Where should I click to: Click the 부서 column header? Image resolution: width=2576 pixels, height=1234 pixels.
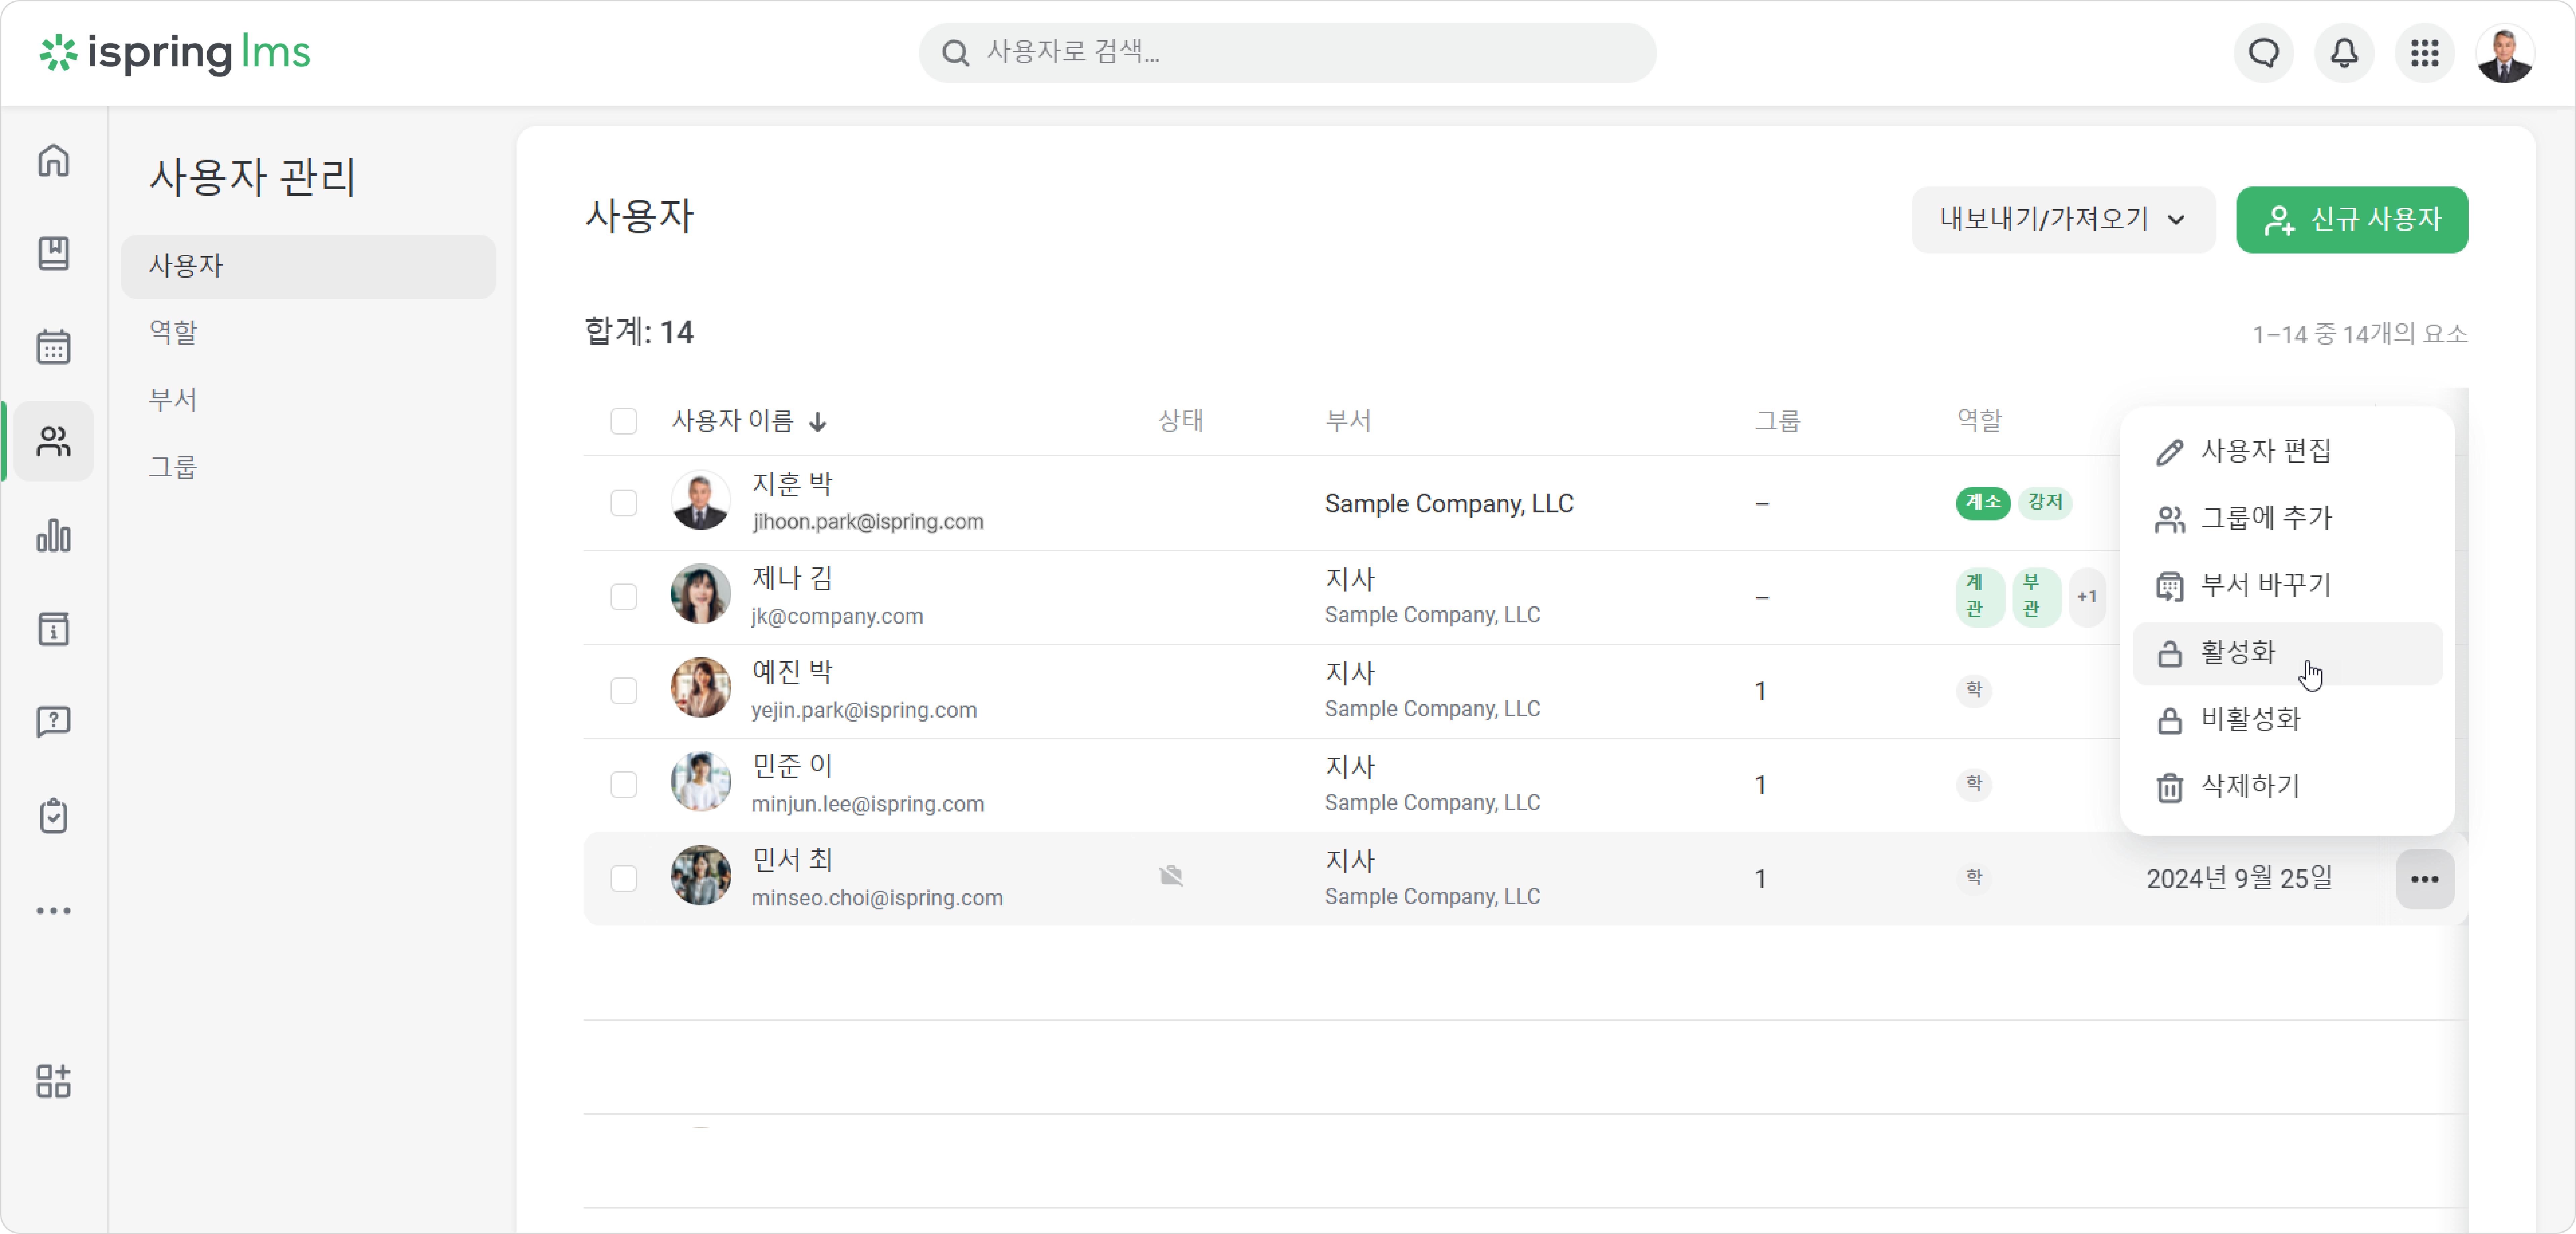coord(1348,421)
